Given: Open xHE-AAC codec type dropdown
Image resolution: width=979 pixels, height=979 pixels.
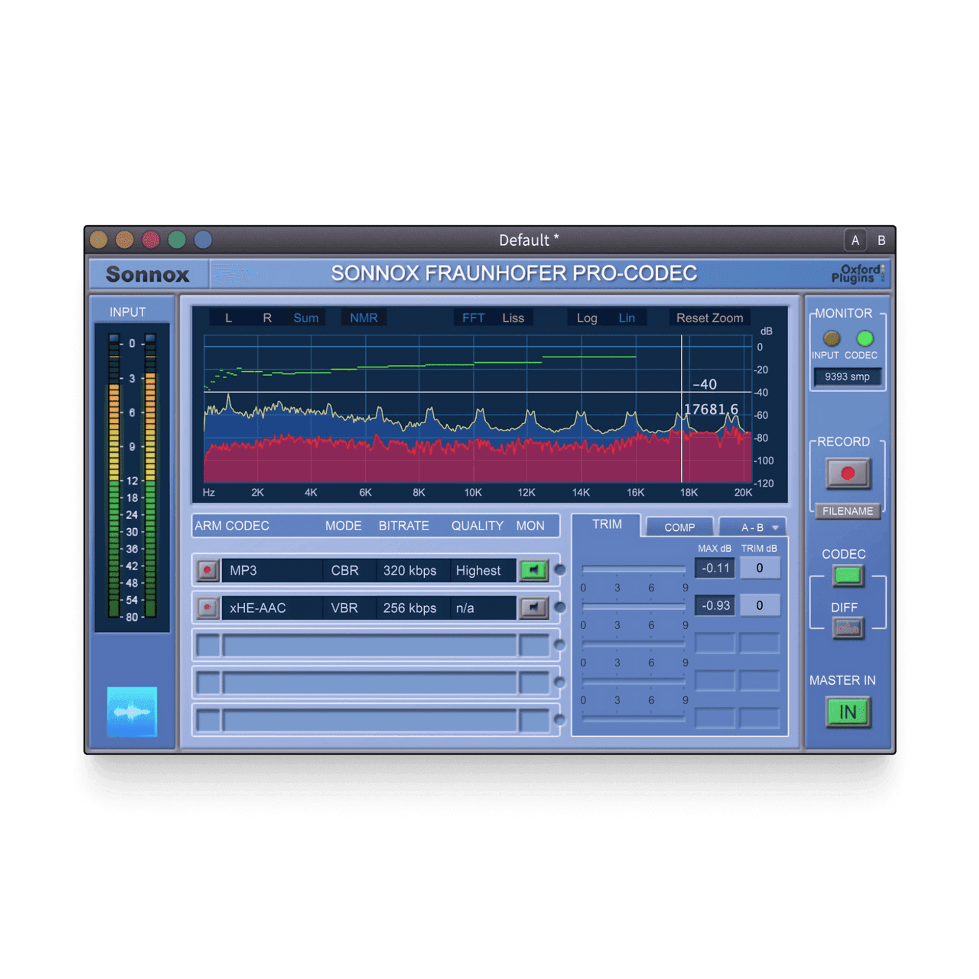Looking at the screenshot, I should pos(272,607).
